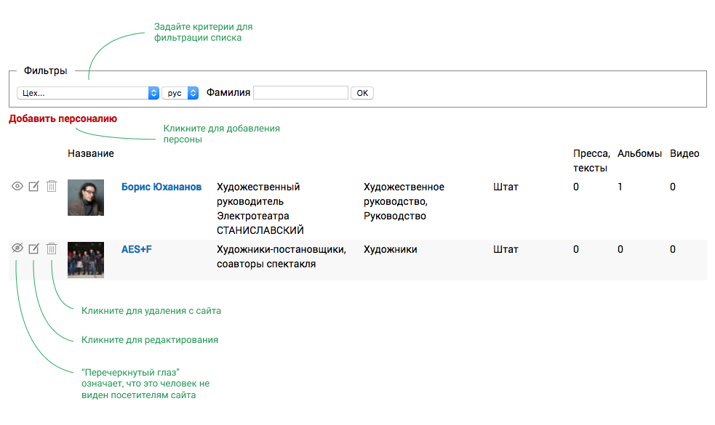Click the Добавить персоналию link
715x425 pixels.
click(63, 118)
